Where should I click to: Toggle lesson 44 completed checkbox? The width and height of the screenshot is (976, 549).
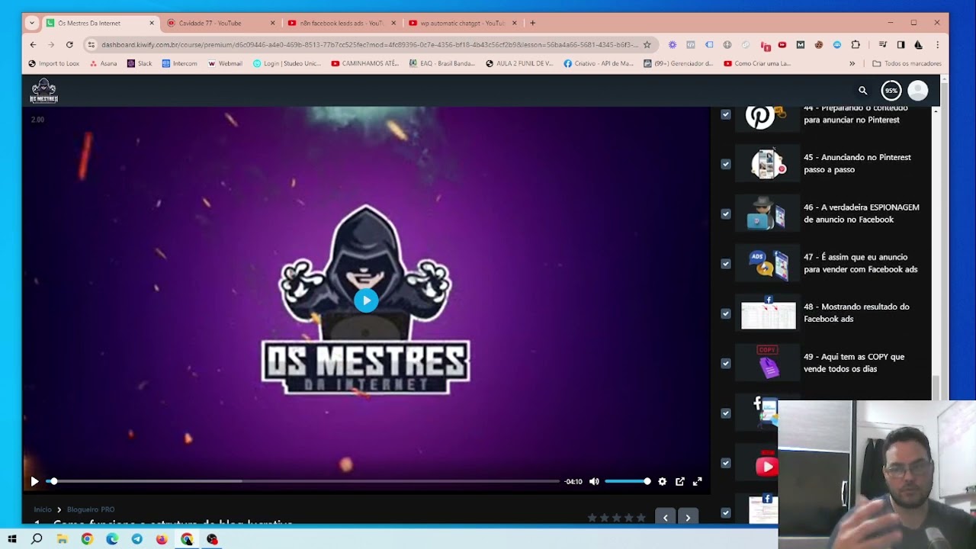pos(726,114)
